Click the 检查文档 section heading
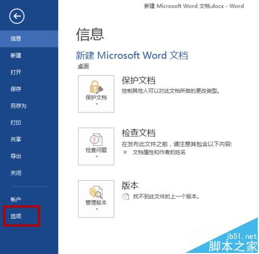 pos(138,133)
